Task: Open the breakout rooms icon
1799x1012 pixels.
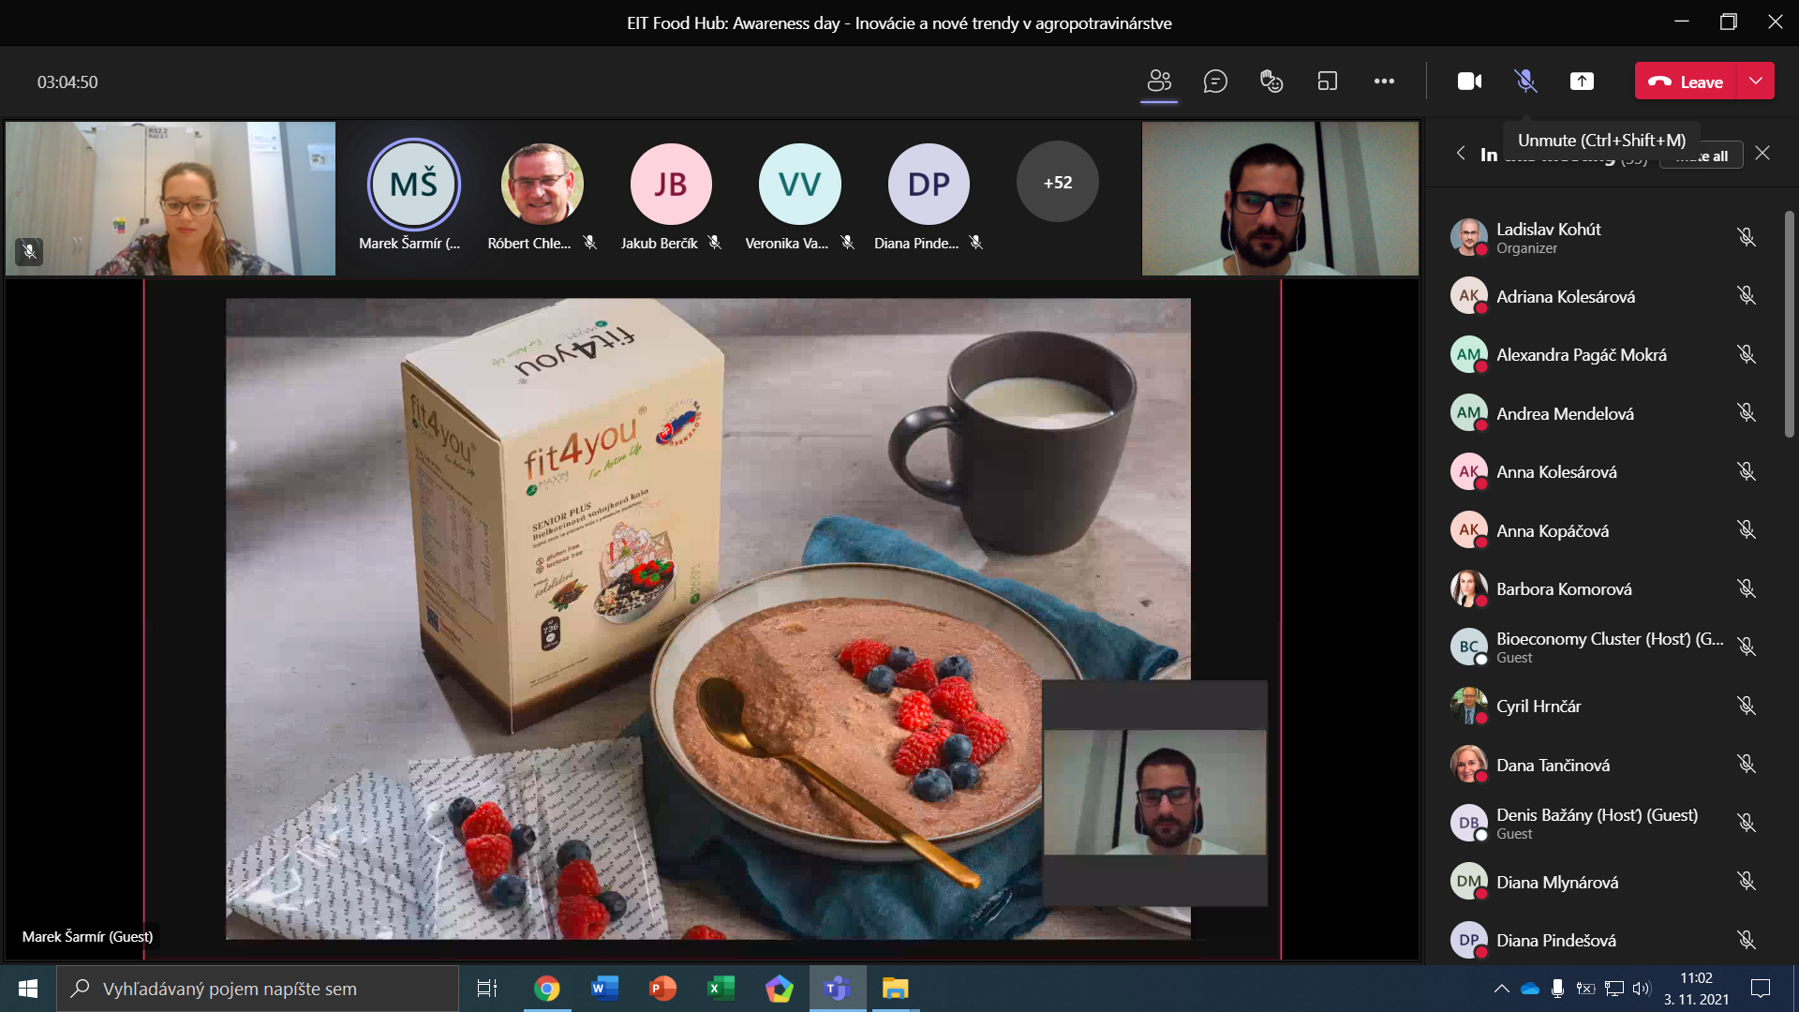Action: pos(1328,82)
